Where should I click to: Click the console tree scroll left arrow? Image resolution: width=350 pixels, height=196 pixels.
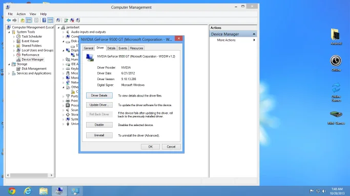[8, 175]
